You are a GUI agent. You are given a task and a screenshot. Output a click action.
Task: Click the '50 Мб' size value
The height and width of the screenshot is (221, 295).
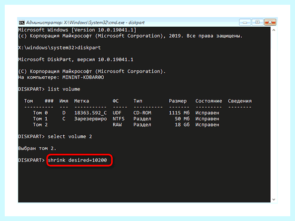[182, 119]
